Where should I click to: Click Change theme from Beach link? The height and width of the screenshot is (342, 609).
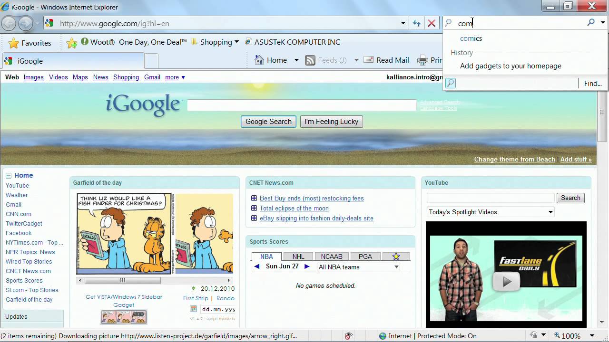coord(515,159)
